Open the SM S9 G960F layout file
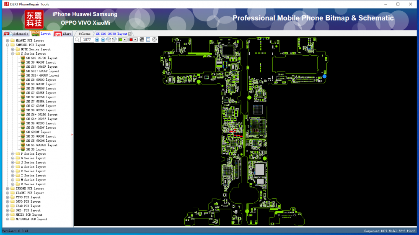The height and width of the screenshot is (235, 419). coord(41,62)
